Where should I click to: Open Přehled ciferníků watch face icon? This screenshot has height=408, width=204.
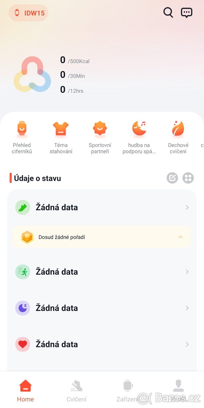point(22,129)
